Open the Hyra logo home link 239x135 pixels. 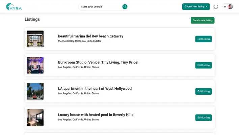click(x=14, y=7)
